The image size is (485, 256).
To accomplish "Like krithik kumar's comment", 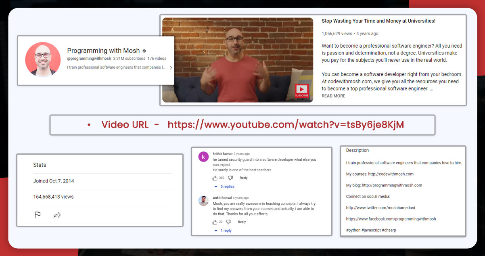I will coord(215,178).
